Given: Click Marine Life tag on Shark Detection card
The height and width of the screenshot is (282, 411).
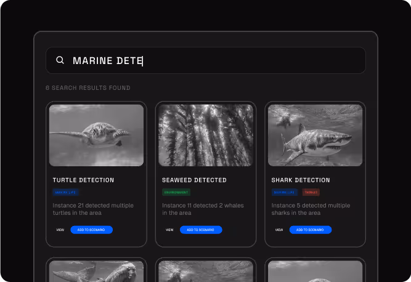Looking at the screenshot, I should [285, 192].
